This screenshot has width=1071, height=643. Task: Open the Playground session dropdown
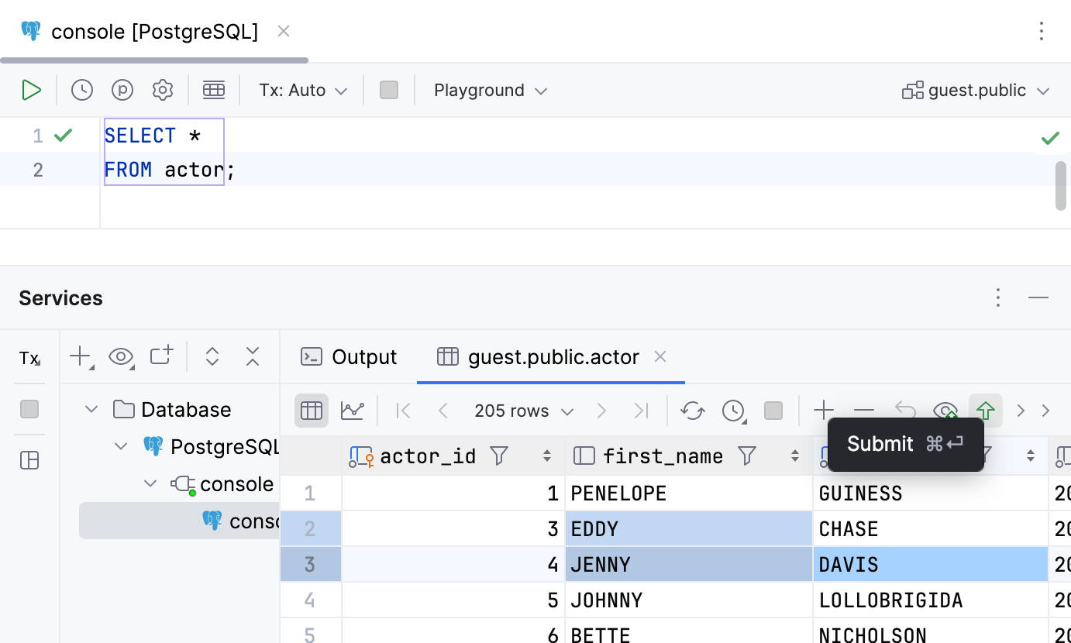click(x=488, y=90)
